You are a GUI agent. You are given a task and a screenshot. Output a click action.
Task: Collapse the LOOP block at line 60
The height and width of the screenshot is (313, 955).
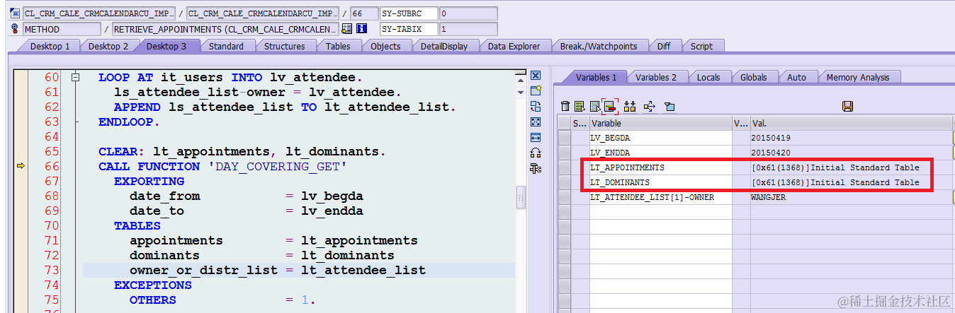[76, 78]
